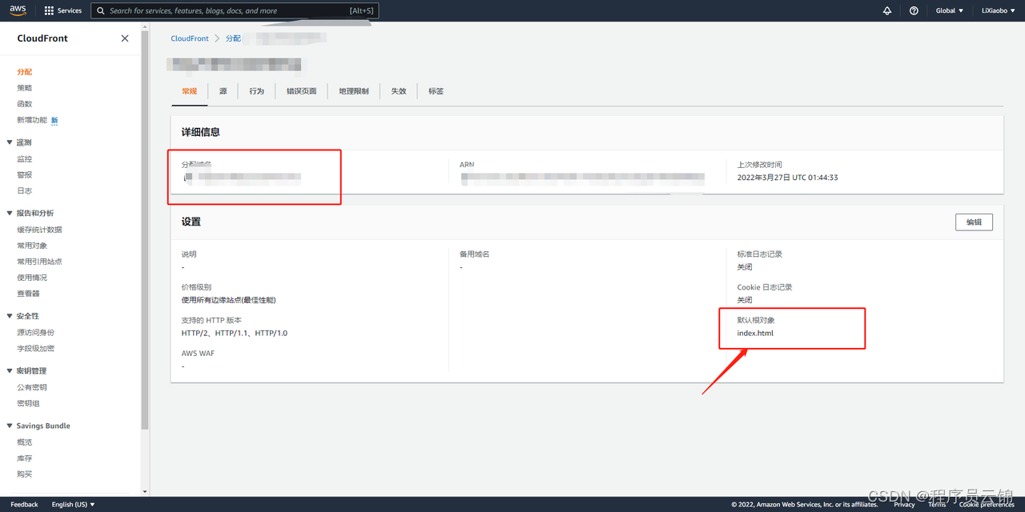Open the Services grid menu

(x=63, y=10)
